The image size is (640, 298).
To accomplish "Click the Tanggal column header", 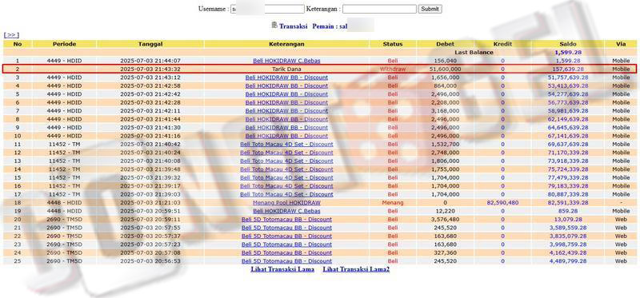I will pyautogui.click(x=150, y=44).
